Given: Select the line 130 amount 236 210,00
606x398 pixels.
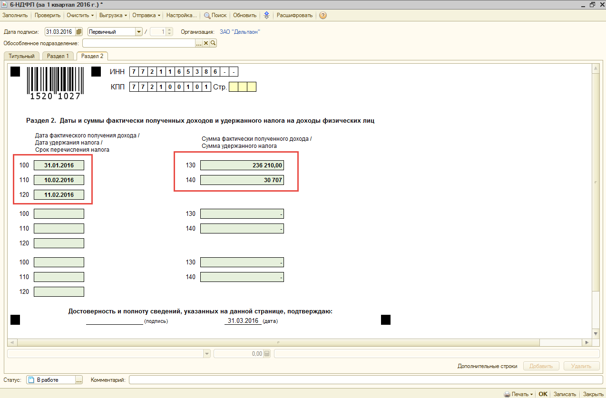Looking at the screenshot, I should pyautogui.click(x=242, y=165).
